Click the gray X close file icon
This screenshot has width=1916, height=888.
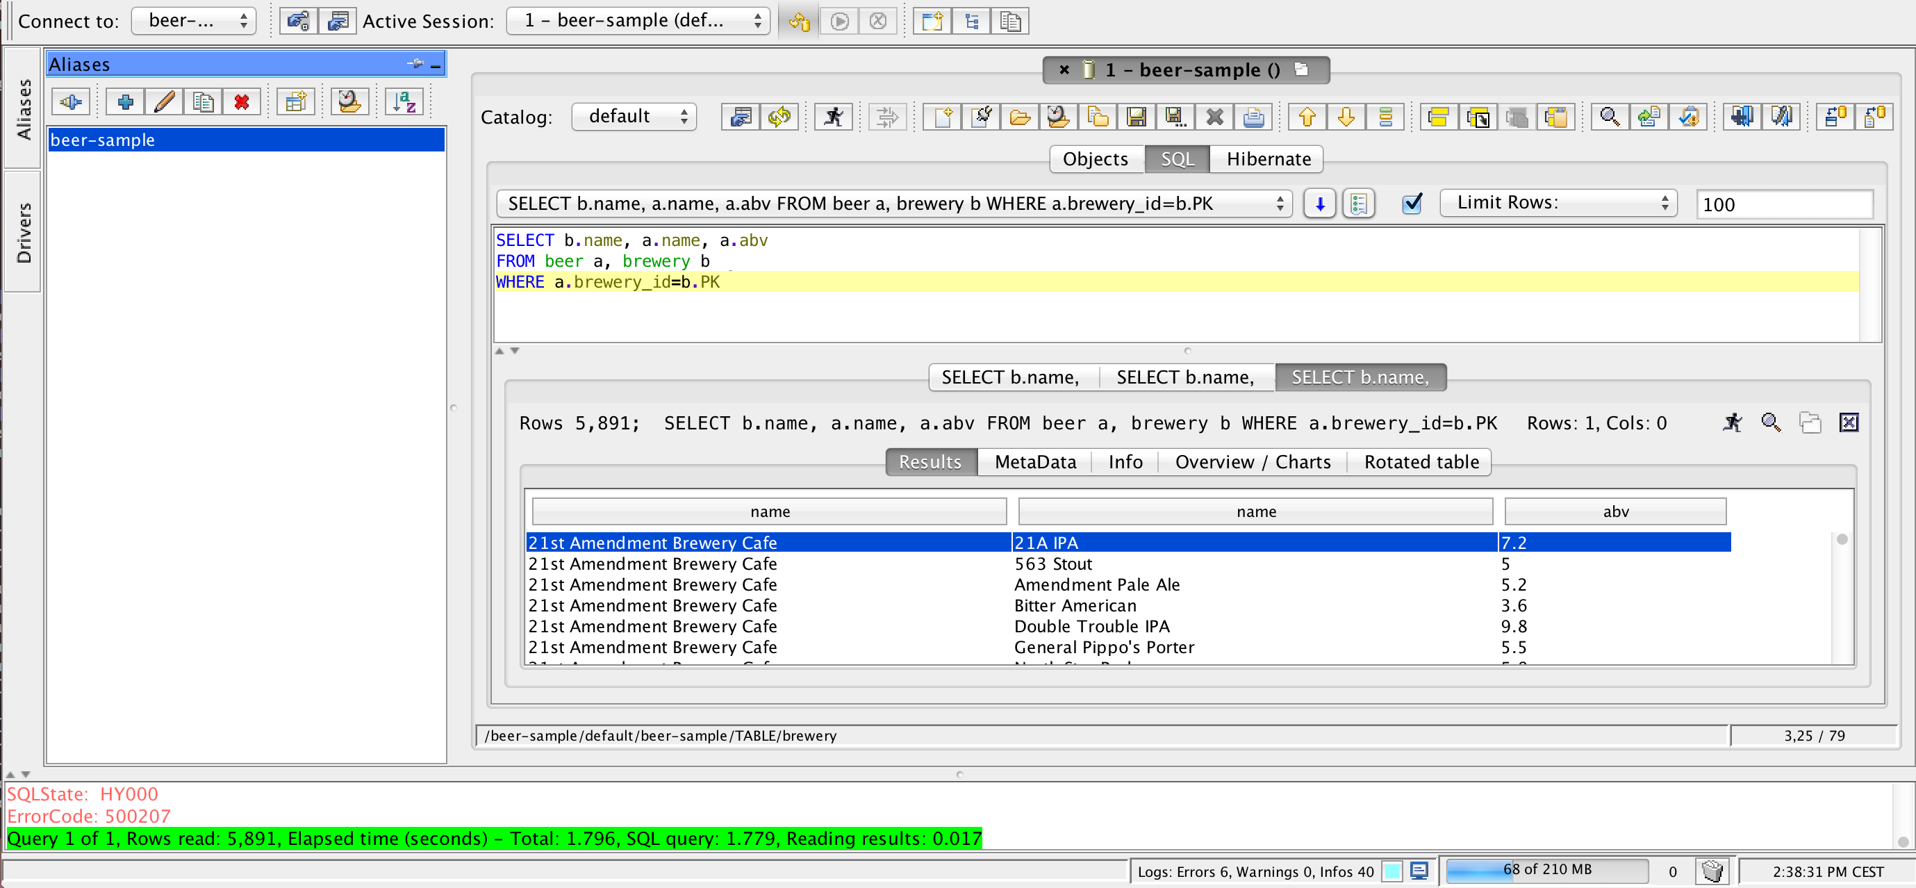[x=1214, y=117]
